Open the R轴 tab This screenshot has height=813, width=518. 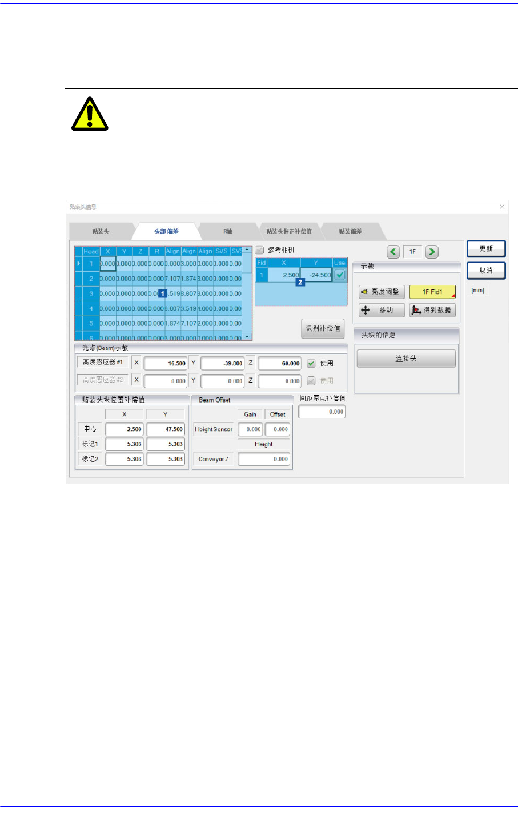click(228, 231)
